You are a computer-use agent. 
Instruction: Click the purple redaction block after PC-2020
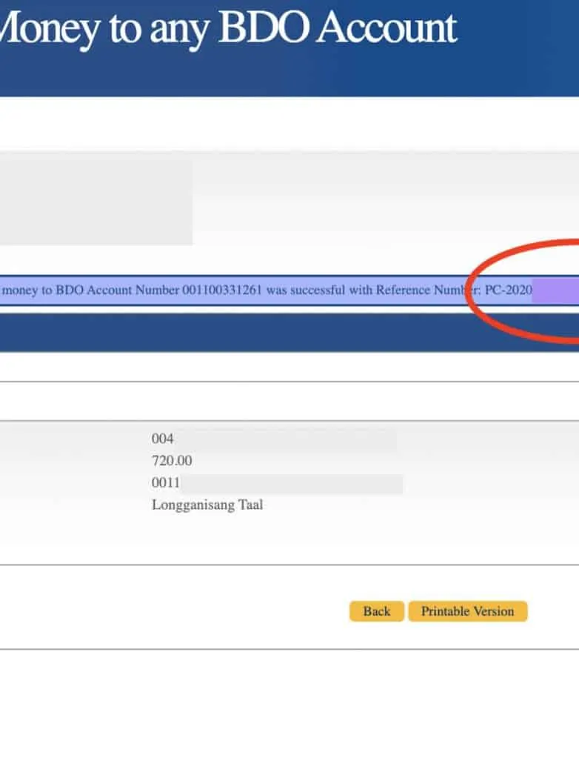(x=555, y=290)
